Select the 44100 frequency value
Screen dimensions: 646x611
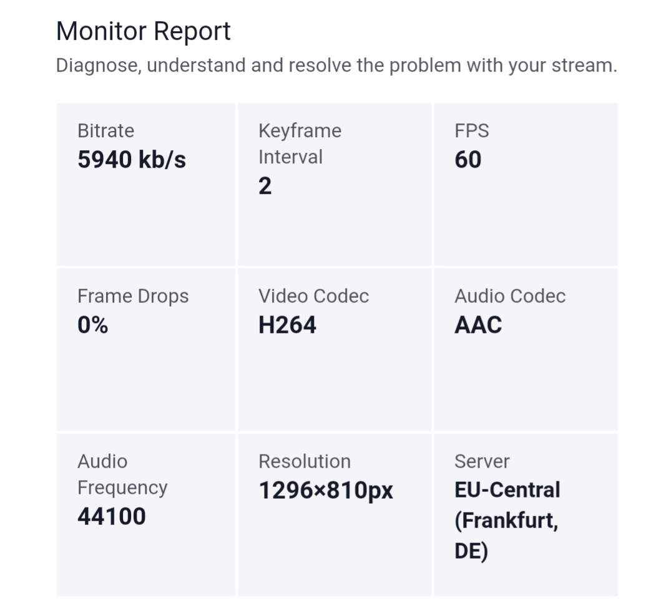click(x=112, y=516)
